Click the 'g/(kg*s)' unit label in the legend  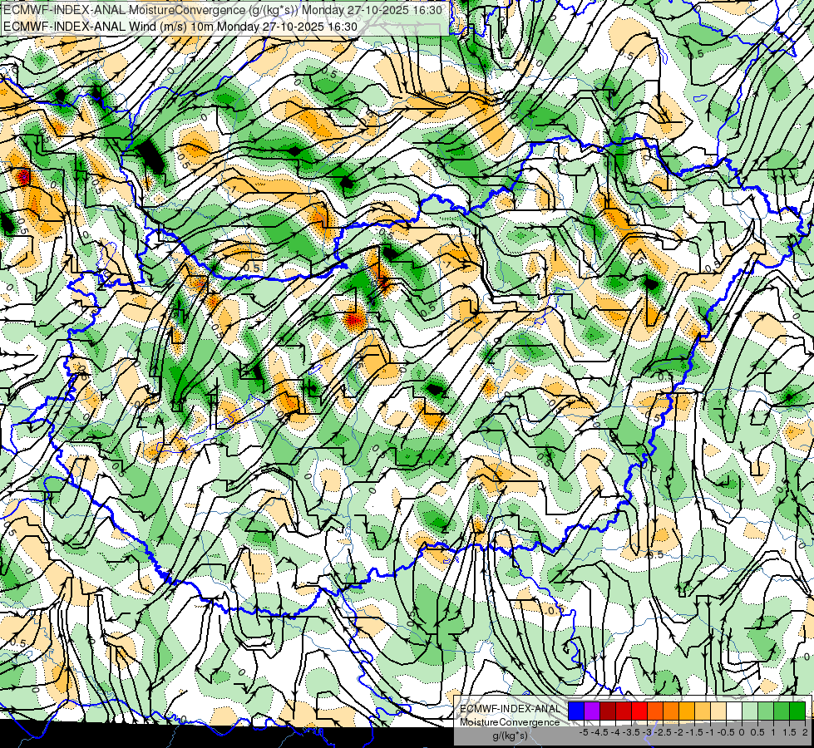510,736
